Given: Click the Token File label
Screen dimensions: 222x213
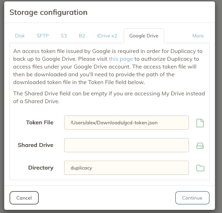Looking at the screenshot, I should (x=40, y=123).
